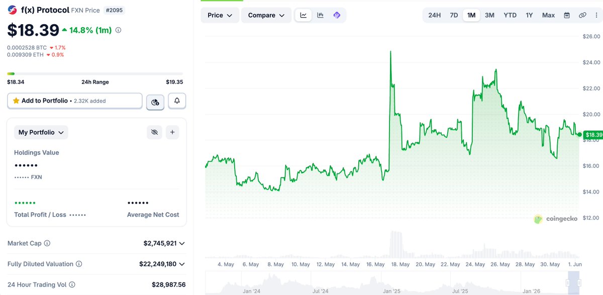Click the purple chart tool icon

point(337,15)
